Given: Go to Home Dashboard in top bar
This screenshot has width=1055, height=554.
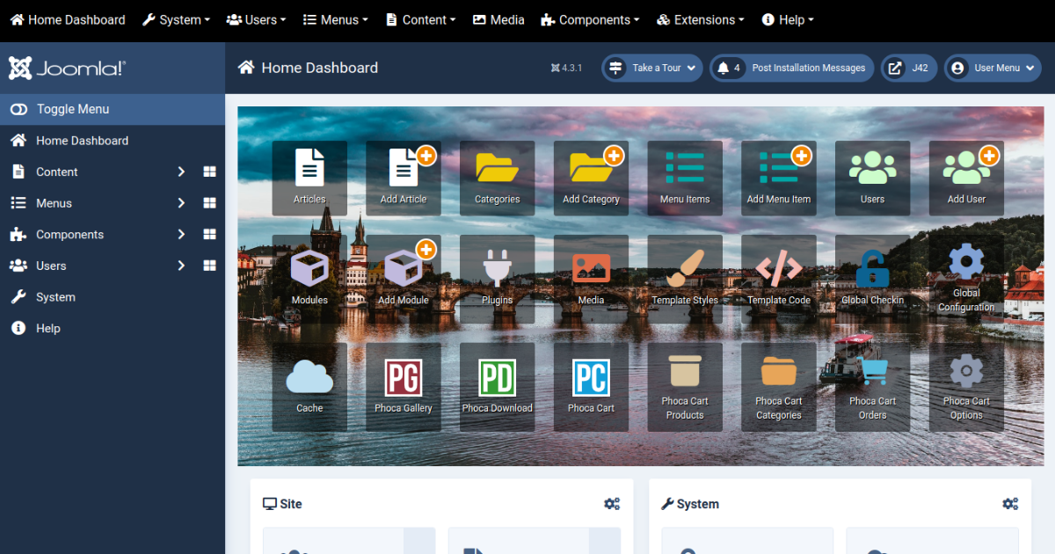Looking at the screenshot, I should pyautogui.click(x=68, y=19).
